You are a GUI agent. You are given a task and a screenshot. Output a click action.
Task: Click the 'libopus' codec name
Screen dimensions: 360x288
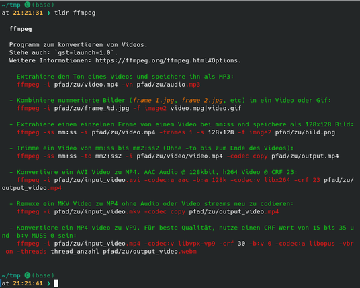coord(322,244)
